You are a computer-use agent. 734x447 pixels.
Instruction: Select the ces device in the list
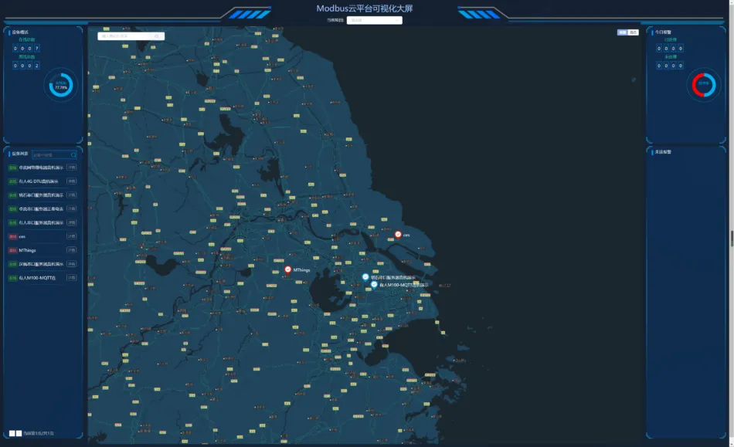tap(22, 236)
